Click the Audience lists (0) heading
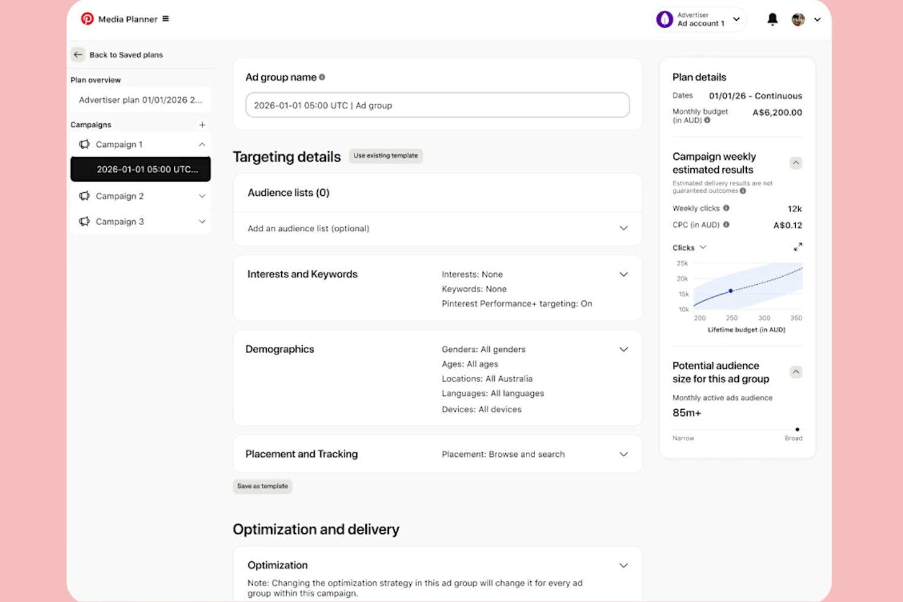 tap(289, 193)
